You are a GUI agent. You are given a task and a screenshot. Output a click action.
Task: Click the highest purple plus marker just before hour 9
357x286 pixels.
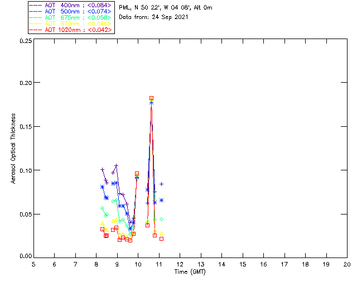click(117, 165)
